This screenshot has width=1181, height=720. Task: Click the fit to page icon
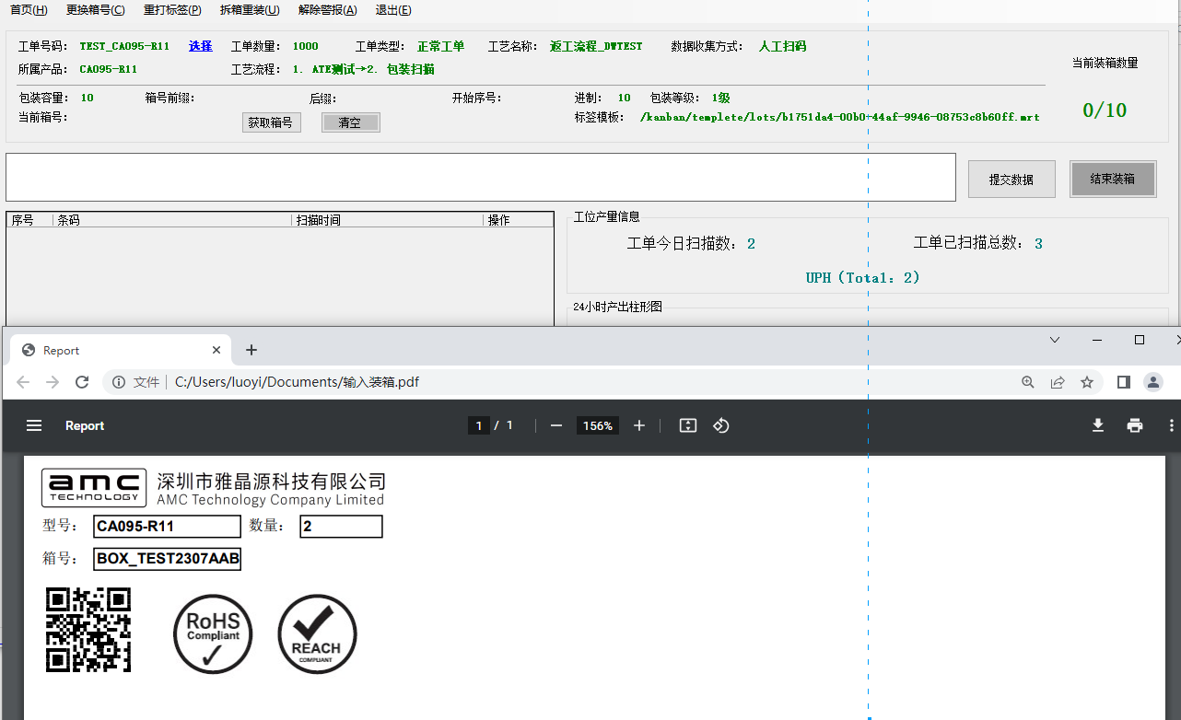pyautogui.click(x=687, y=425)
